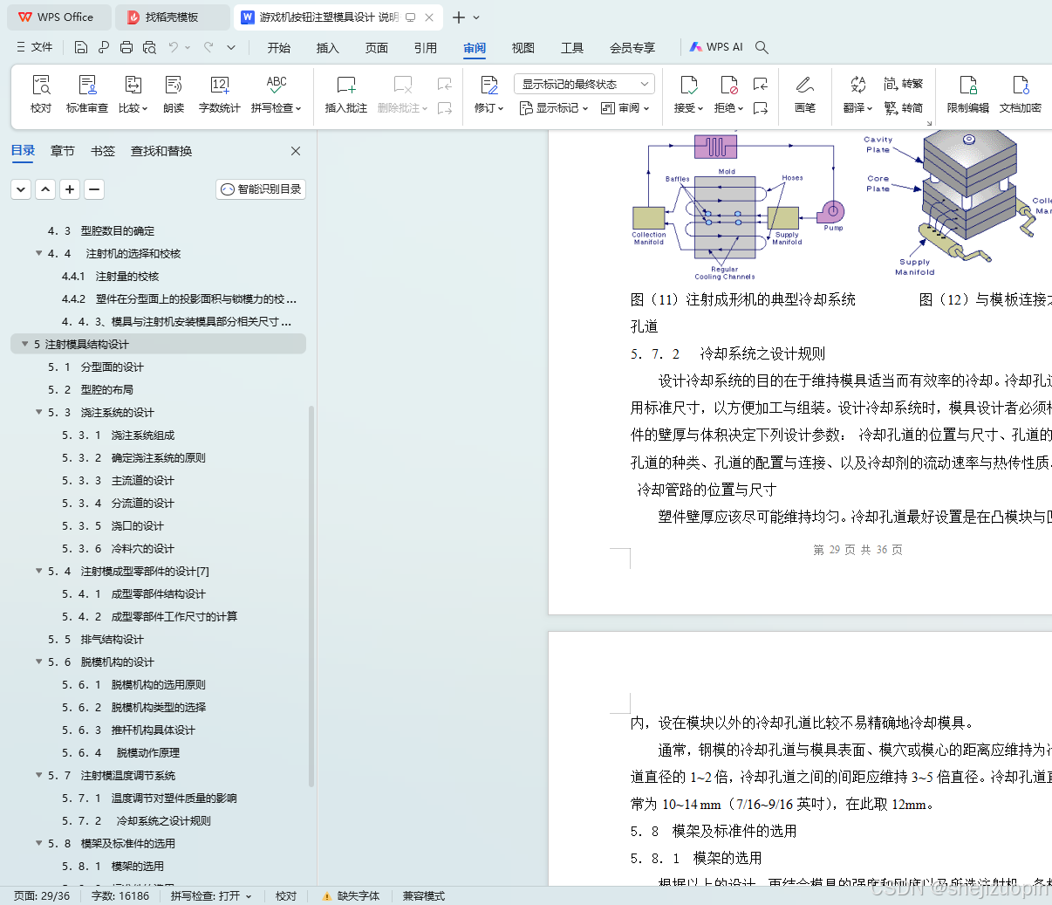Click the print icon in quick toolbar
The image size is (1052, 905).
point(126,47)
